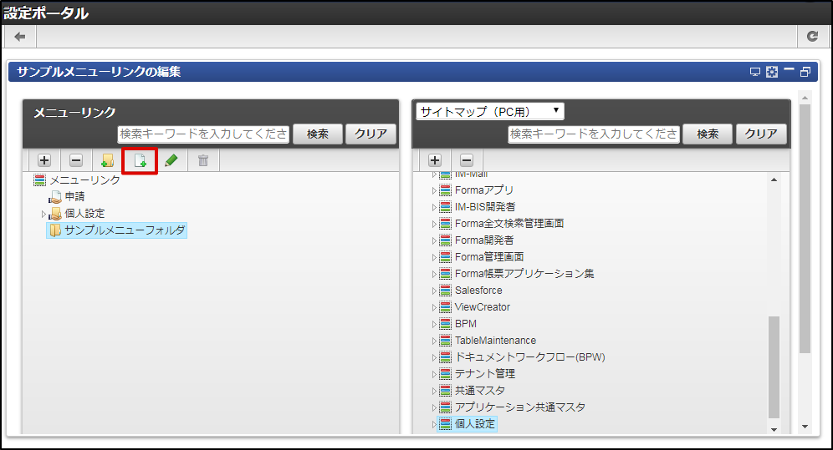Open the サイトマップ（PC用） dropdown
The height and width of the screenshot is (450, 833).
tap(490, 111)
